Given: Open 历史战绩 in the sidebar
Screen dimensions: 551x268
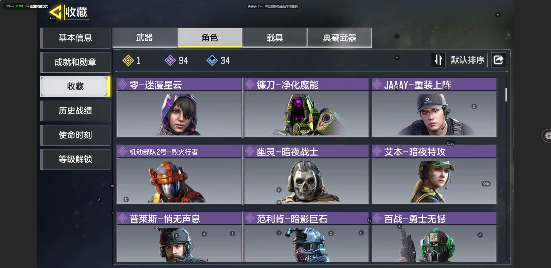Looking at the screenshot, I should [x=75, y=111].
